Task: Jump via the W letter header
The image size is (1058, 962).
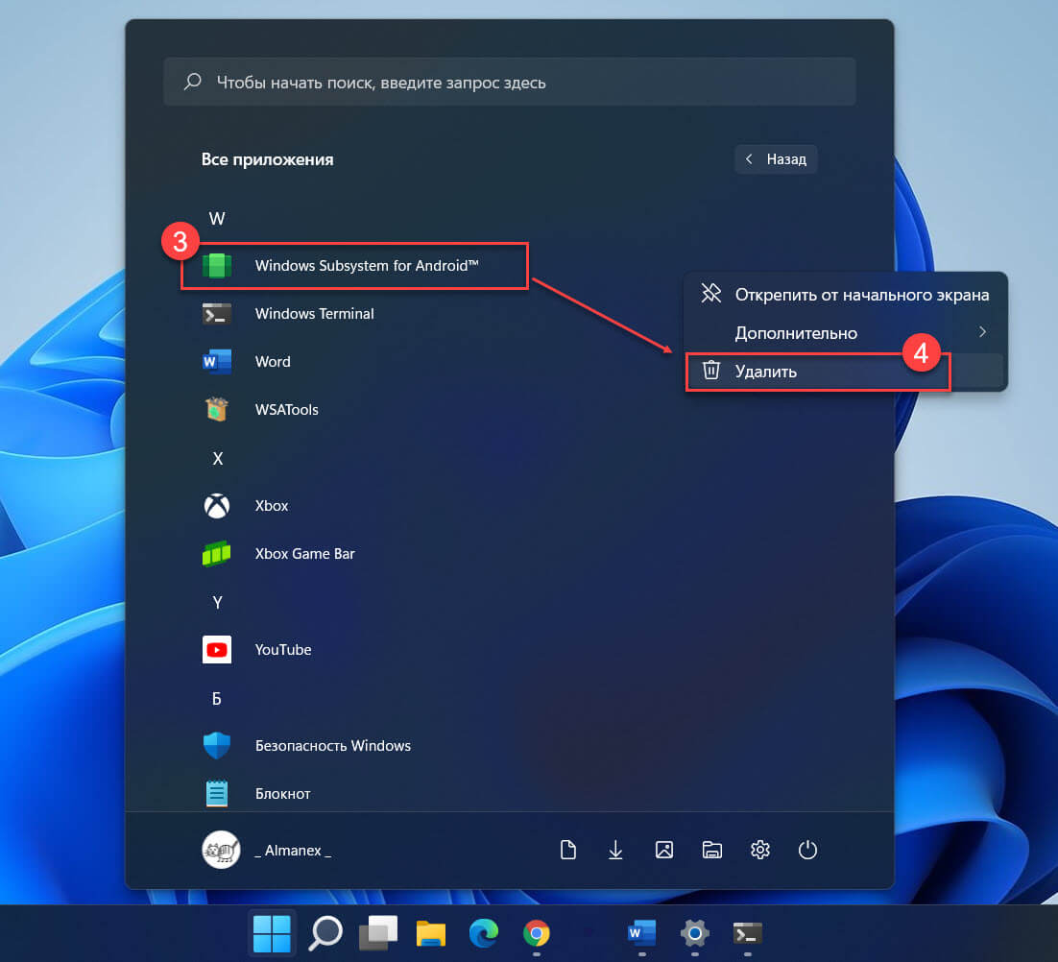Action: click(x=217, y=219)
